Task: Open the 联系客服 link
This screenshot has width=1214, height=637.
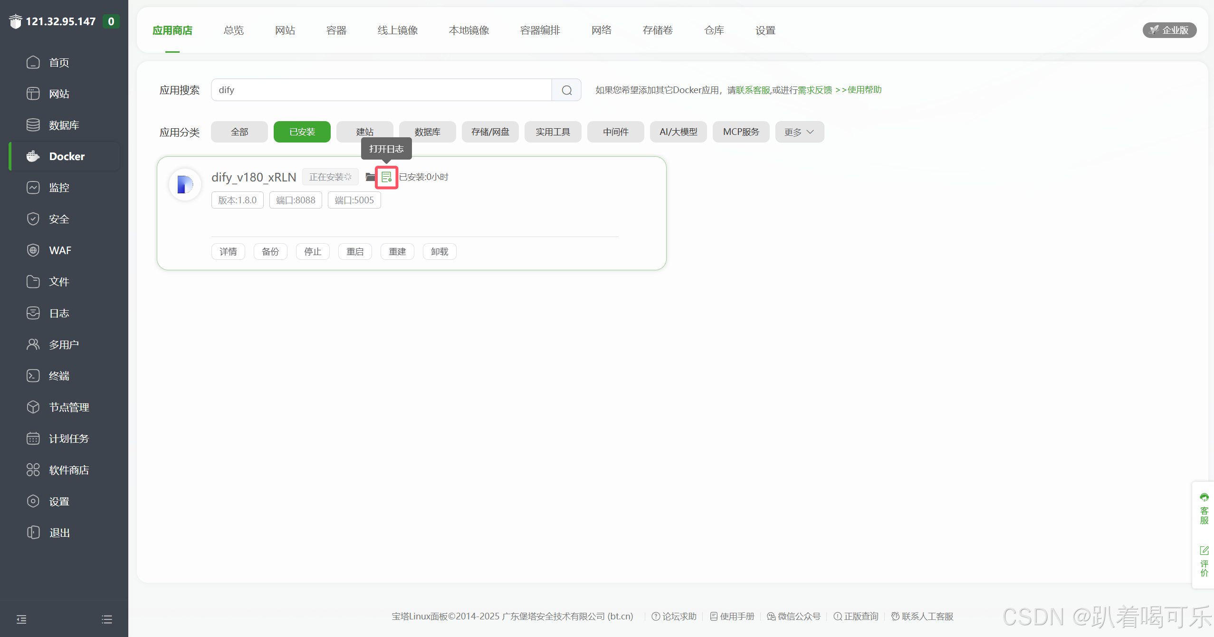Action: click(753, 90)
